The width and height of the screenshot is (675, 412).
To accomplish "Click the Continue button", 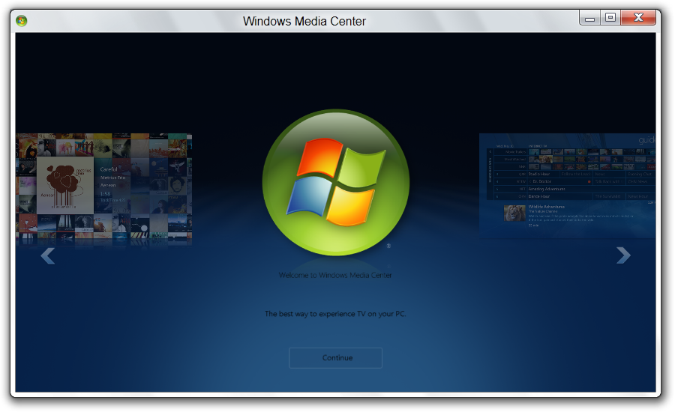I will click(x=335, y=358).
